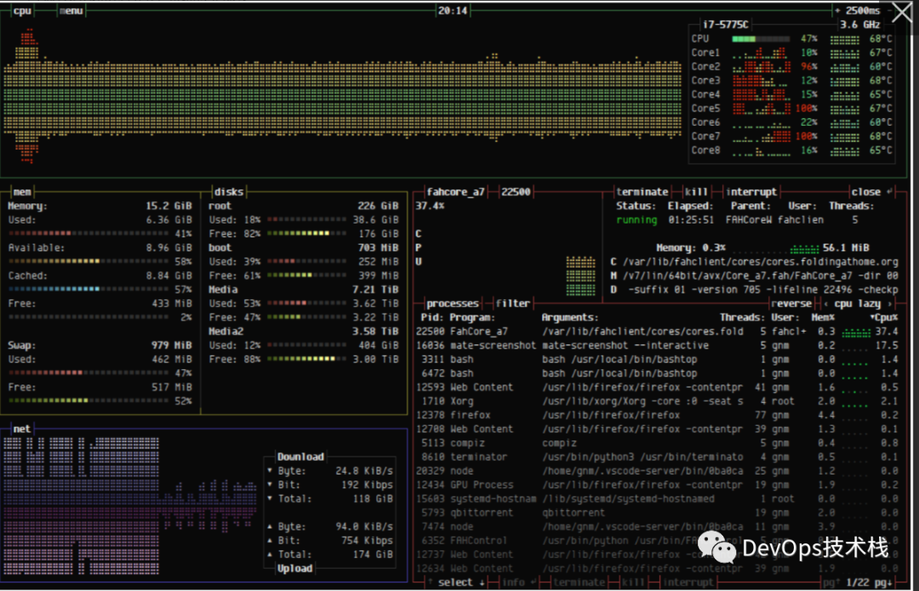Click the processes box label
Screen dimensions: 919x591
(x=453, y=304)
